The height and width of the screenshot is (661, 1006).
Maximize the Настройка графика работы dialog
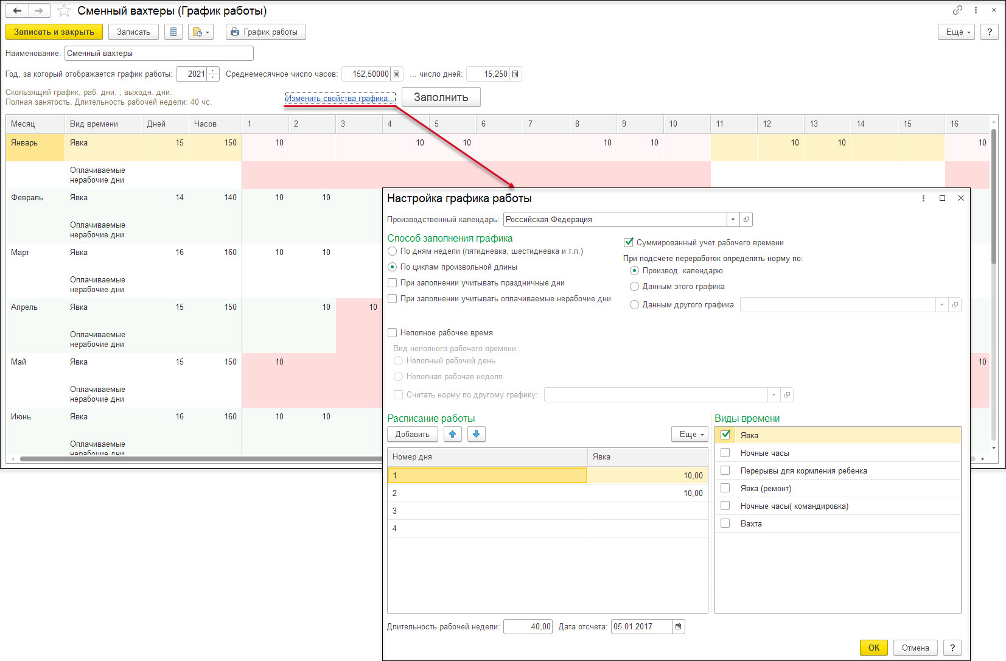(x=942, y=198)
